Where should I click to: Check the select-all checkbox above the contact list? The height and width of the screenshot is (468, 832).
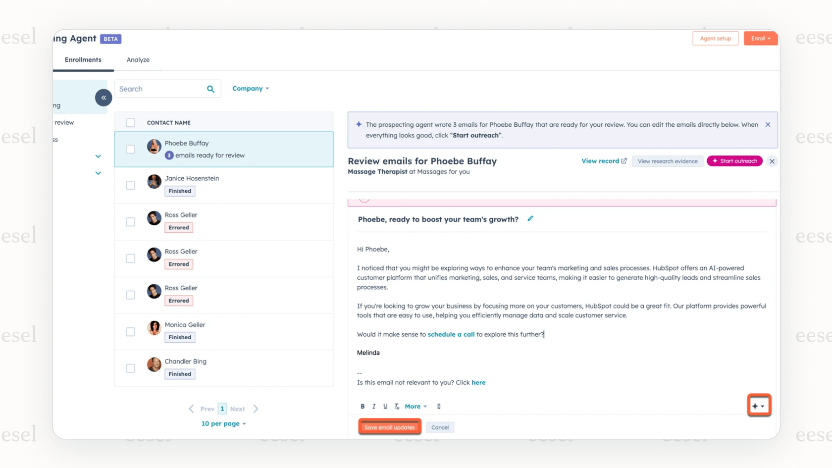[130, 122]
